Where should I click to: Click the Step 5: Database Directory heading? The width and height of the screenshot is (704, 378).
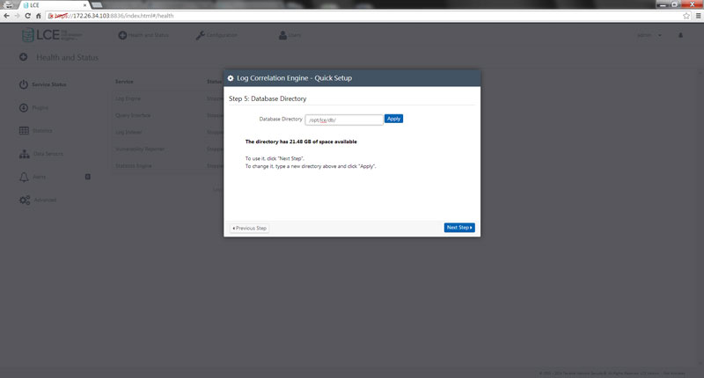click(268, 98)
